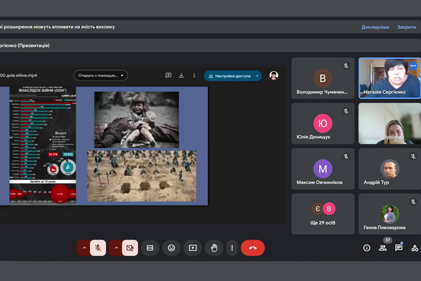Viewport: 421px width, 281px height.
Task: Send an emoji reaction
Action: click(x=171, y=248)
